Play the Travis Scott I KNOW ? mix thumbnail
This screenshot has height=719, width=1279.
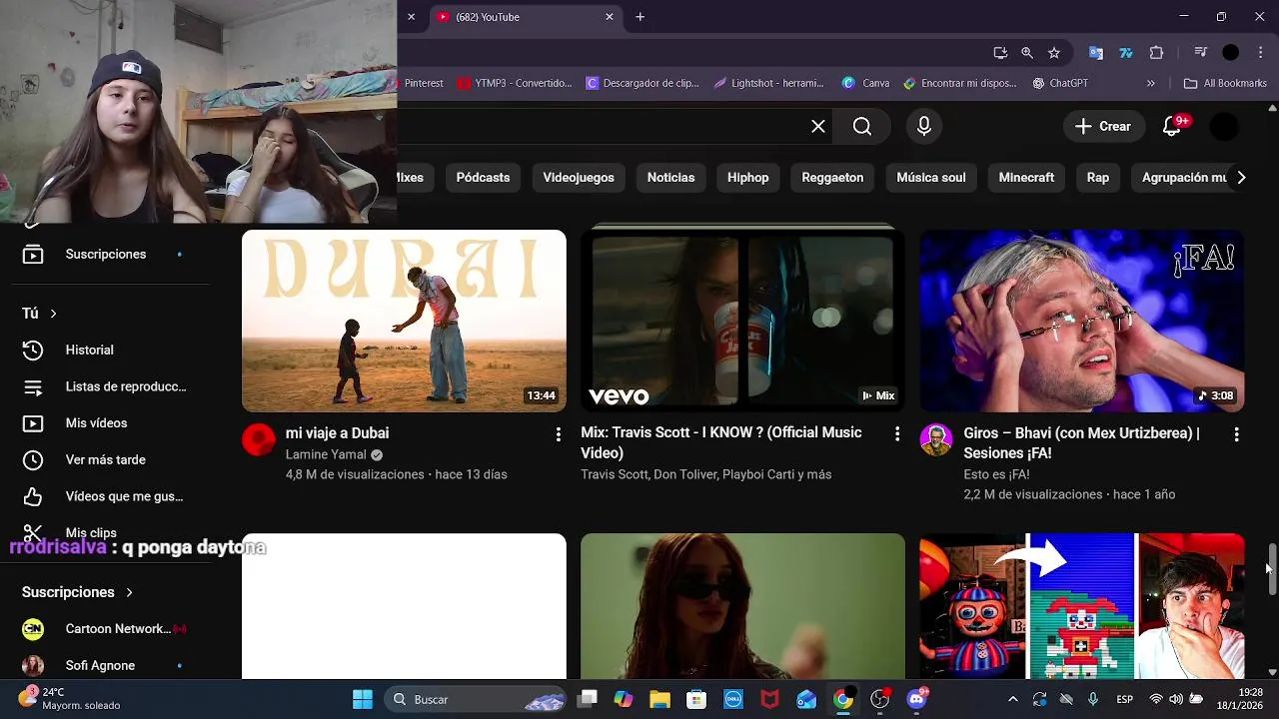pos(742,321)
